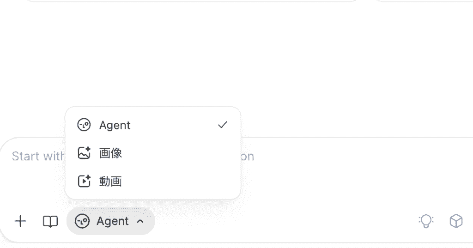Click the Agent face icon in toolbar button
The image size is (473, 248).
point(82,221)
